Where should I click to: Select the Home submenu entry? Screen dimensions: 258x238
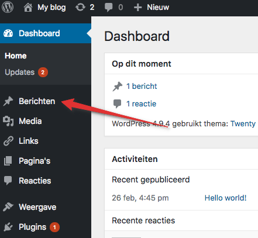(16, 56)
